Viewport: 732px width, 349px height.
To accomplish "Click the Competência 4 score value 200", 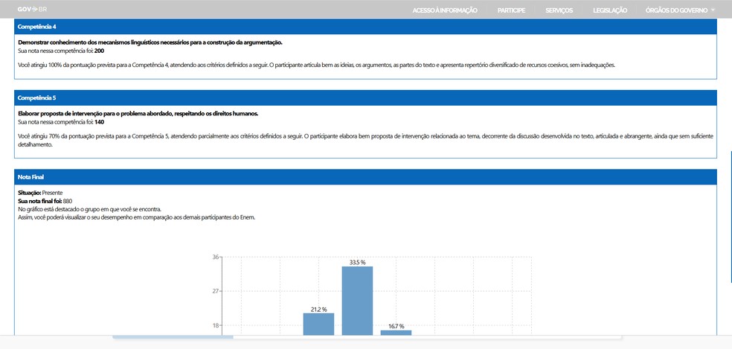I will pyautogui.click(x=99, y=51).
